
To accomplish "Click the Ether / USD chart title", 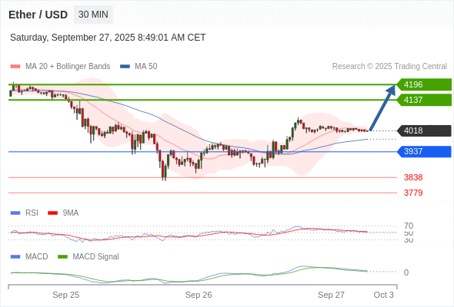I will coord(38,15).
